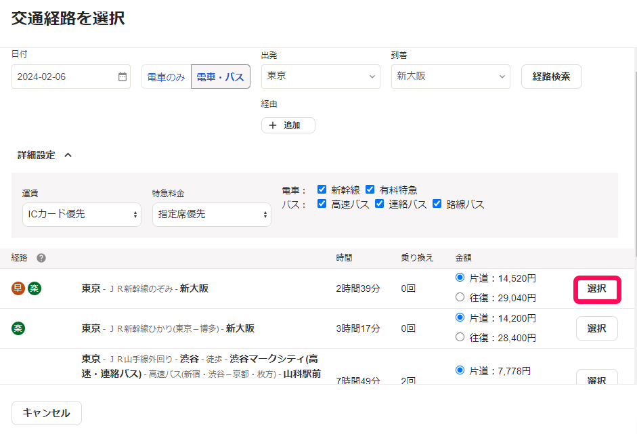Click the ＪＲ山手線外回り route text

141,360
